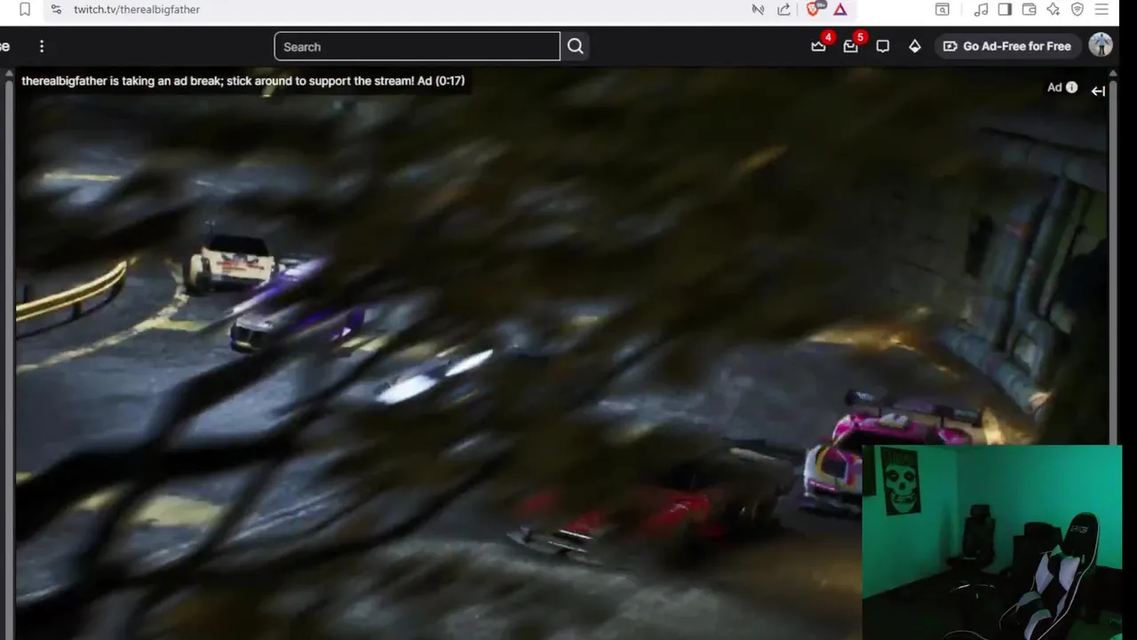1137x640 pixels.
Task: Open Prime loot crown icon with 4 badge
Action: (819, 46)
